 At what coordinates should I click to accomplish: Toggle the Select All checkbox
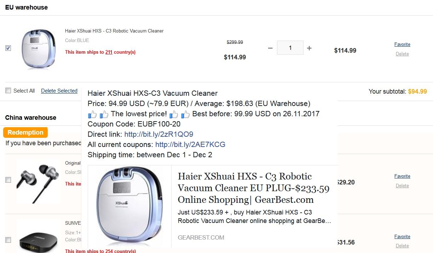(x=8, y=91)
